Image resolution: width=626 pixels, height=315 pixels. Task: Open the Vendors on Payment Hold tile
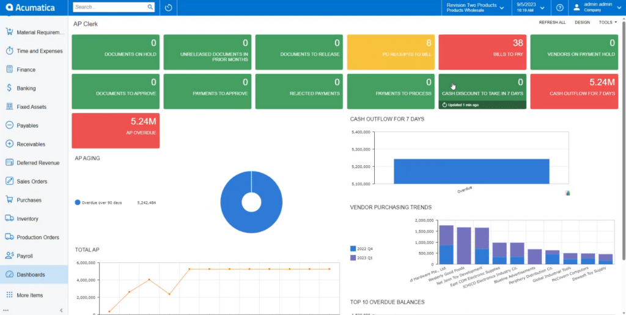(574, 52)
